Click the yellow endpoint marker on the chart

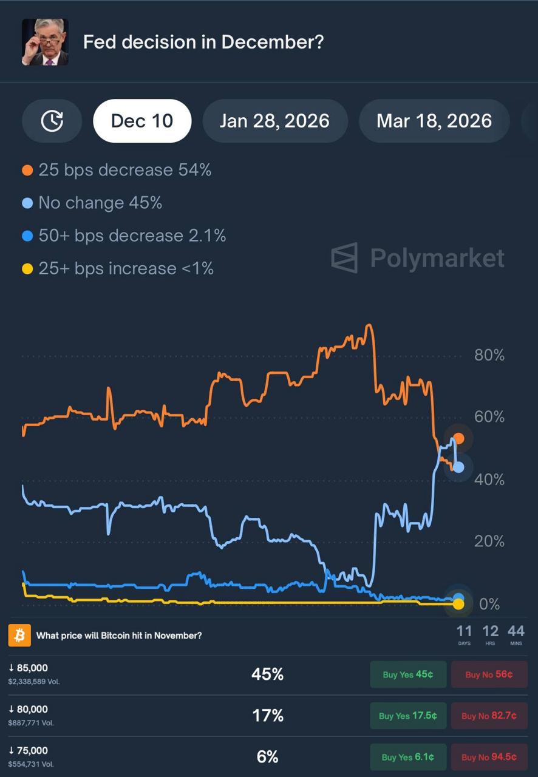[x=458, y=603]
